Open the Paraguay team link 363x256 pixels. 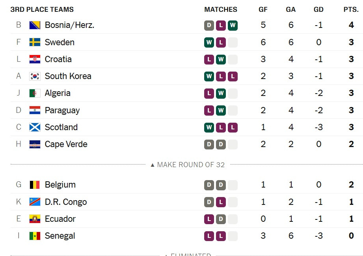pyautogui.click(x=62, y=111)
